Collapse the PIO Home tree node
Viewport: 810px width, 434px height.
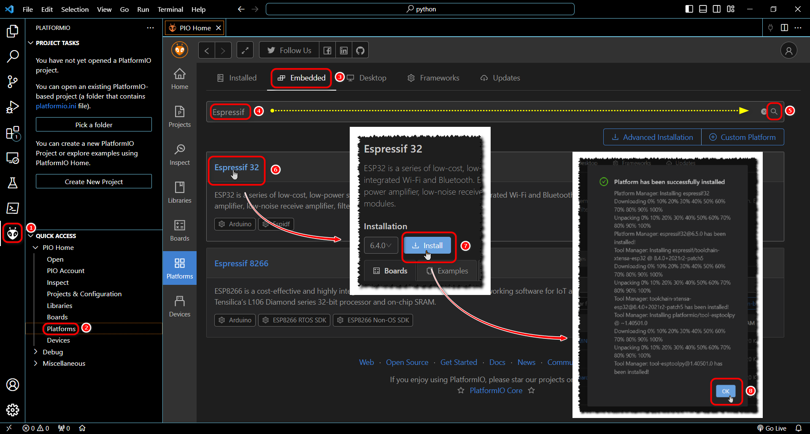[36, 248]
